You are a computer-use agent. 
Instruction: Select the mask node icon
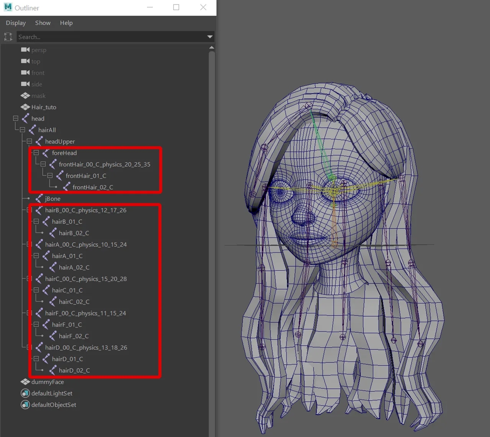[24, 95]
